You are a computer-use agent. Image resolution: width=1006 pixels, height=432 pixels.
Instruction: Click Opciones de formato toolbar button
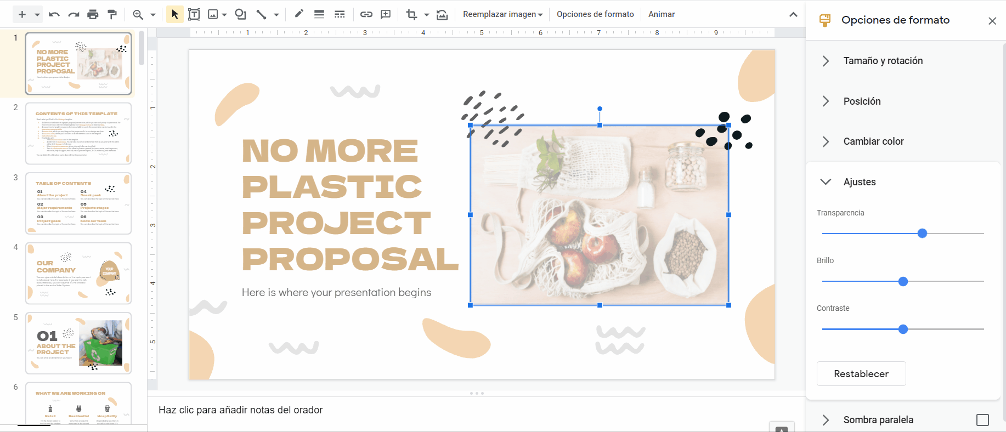(x=595, y=14)
